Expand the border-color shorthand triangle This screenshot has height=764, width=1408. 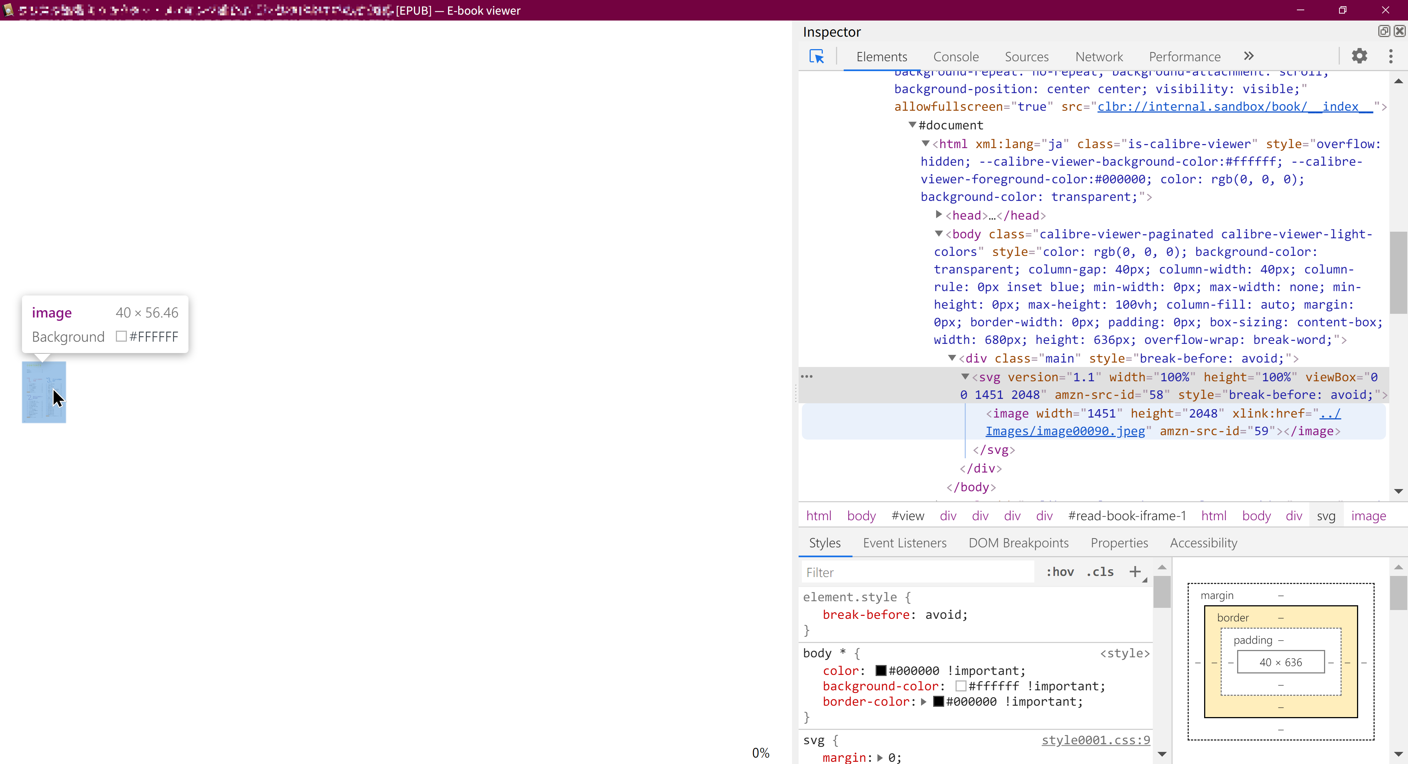924,701
